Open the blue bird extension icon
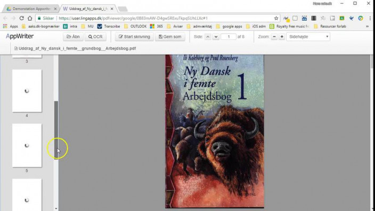Image resolution: width=375 pixels, height=211 pixels. tap(351, 18)
